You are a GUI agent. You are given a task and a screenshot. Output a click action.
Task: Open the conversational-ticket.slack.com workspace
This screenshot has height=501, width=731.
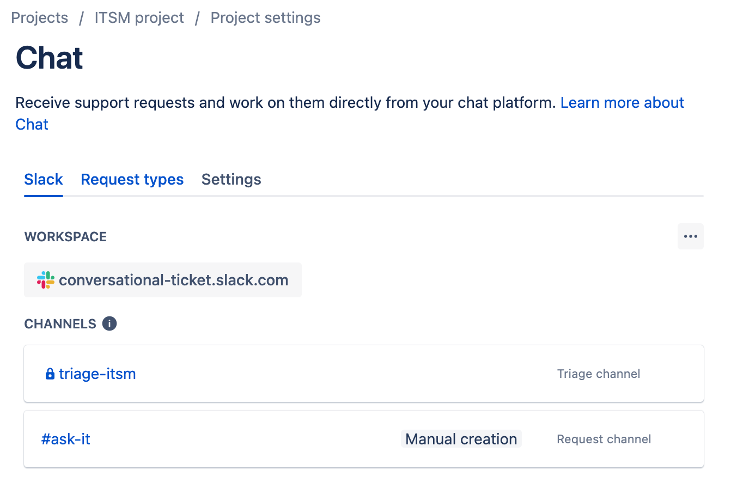(x=174, y=279)
